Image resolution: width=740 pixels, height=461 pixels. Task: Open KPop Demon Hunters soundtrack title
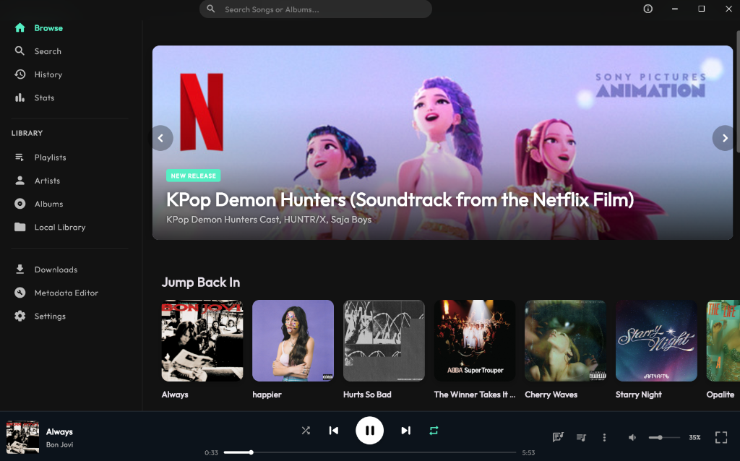point(400,199)
